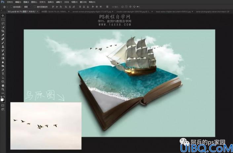Select the Eraser tool
Image resolution: width=233 pixels, height=153 pixels.
3,55
